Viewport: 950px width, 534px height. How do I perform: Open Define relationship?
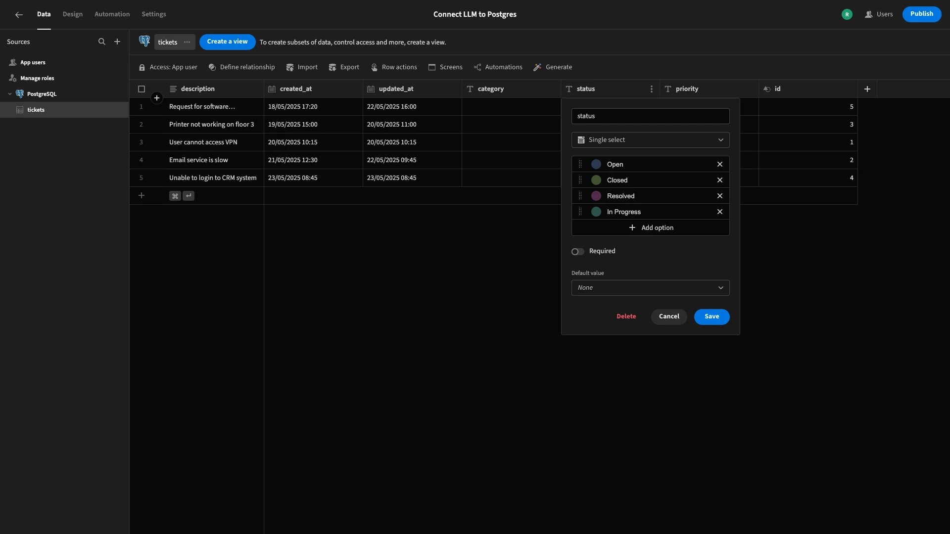tap(241, 67)
